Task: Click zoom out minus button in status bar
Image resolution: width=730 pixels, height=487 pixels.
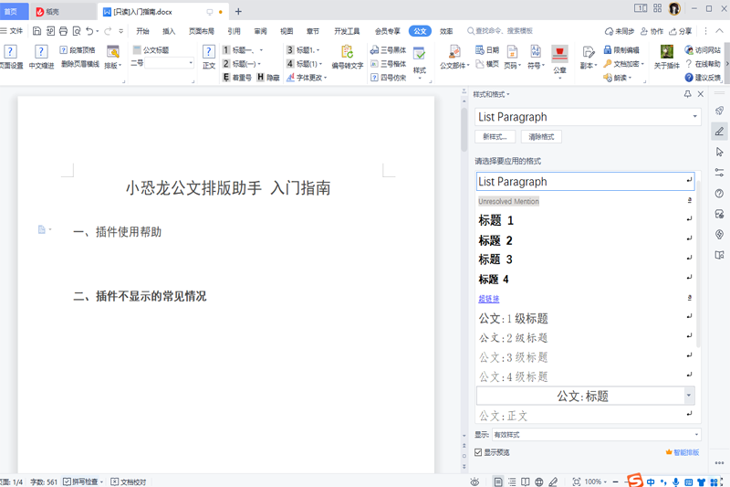Action: pos(615,482)
